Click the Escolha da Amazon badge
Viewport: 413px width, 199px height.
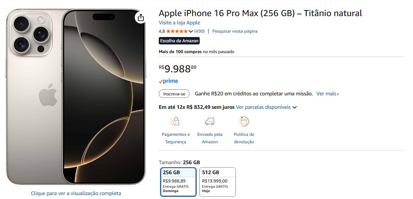click(x=179, y=41)
